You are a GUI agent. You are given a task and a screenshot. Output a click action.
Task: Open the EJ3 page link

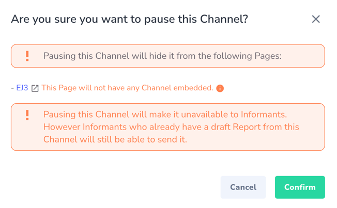point(22,88)
